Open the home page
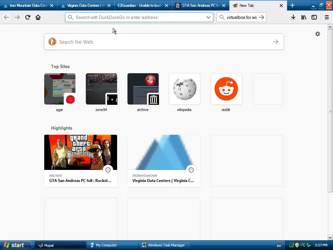 click(x=38, y=17)
